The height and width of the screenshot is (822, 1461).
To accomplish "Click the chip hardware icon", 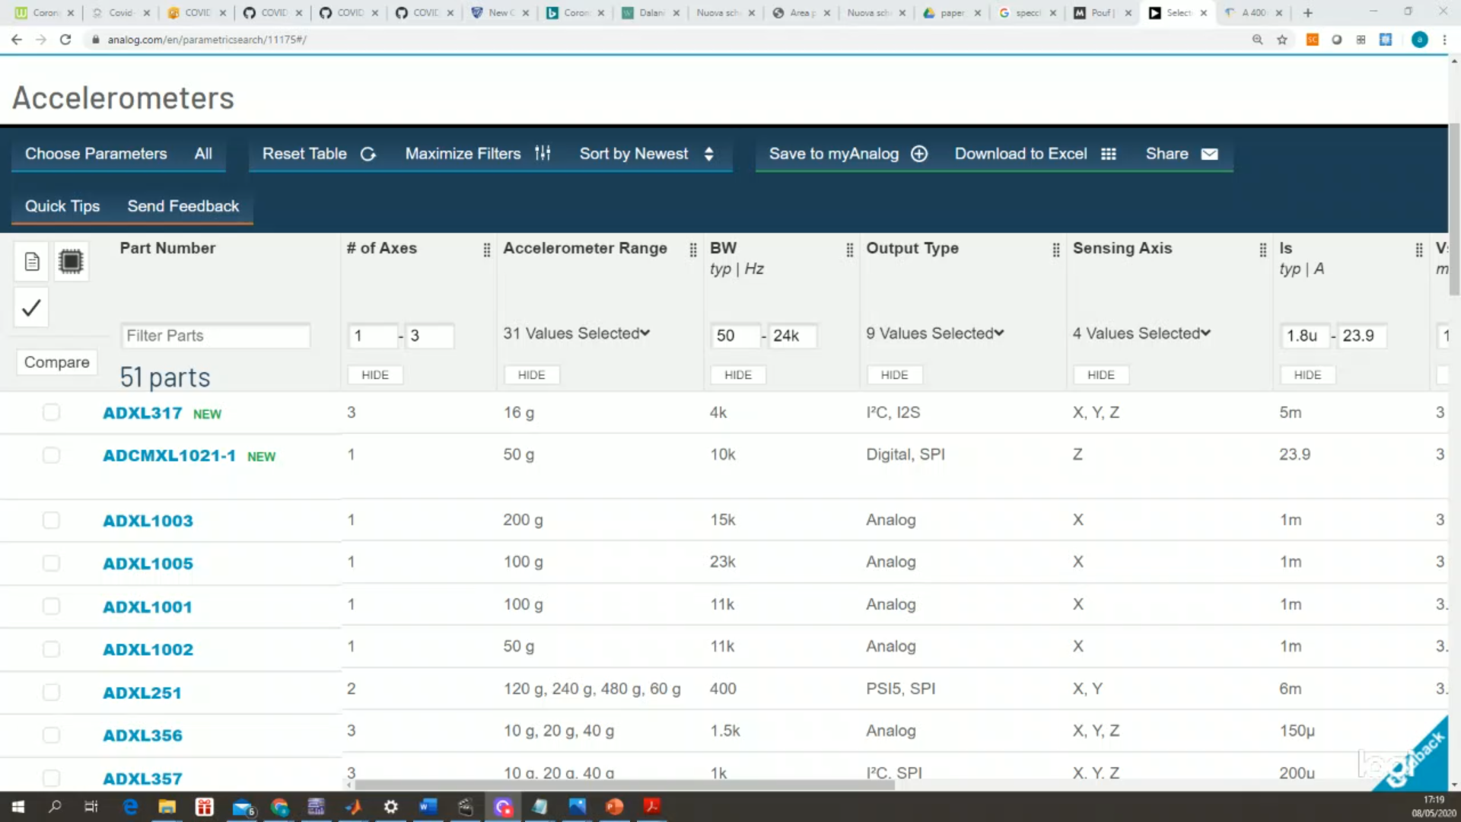I will 71,262.
